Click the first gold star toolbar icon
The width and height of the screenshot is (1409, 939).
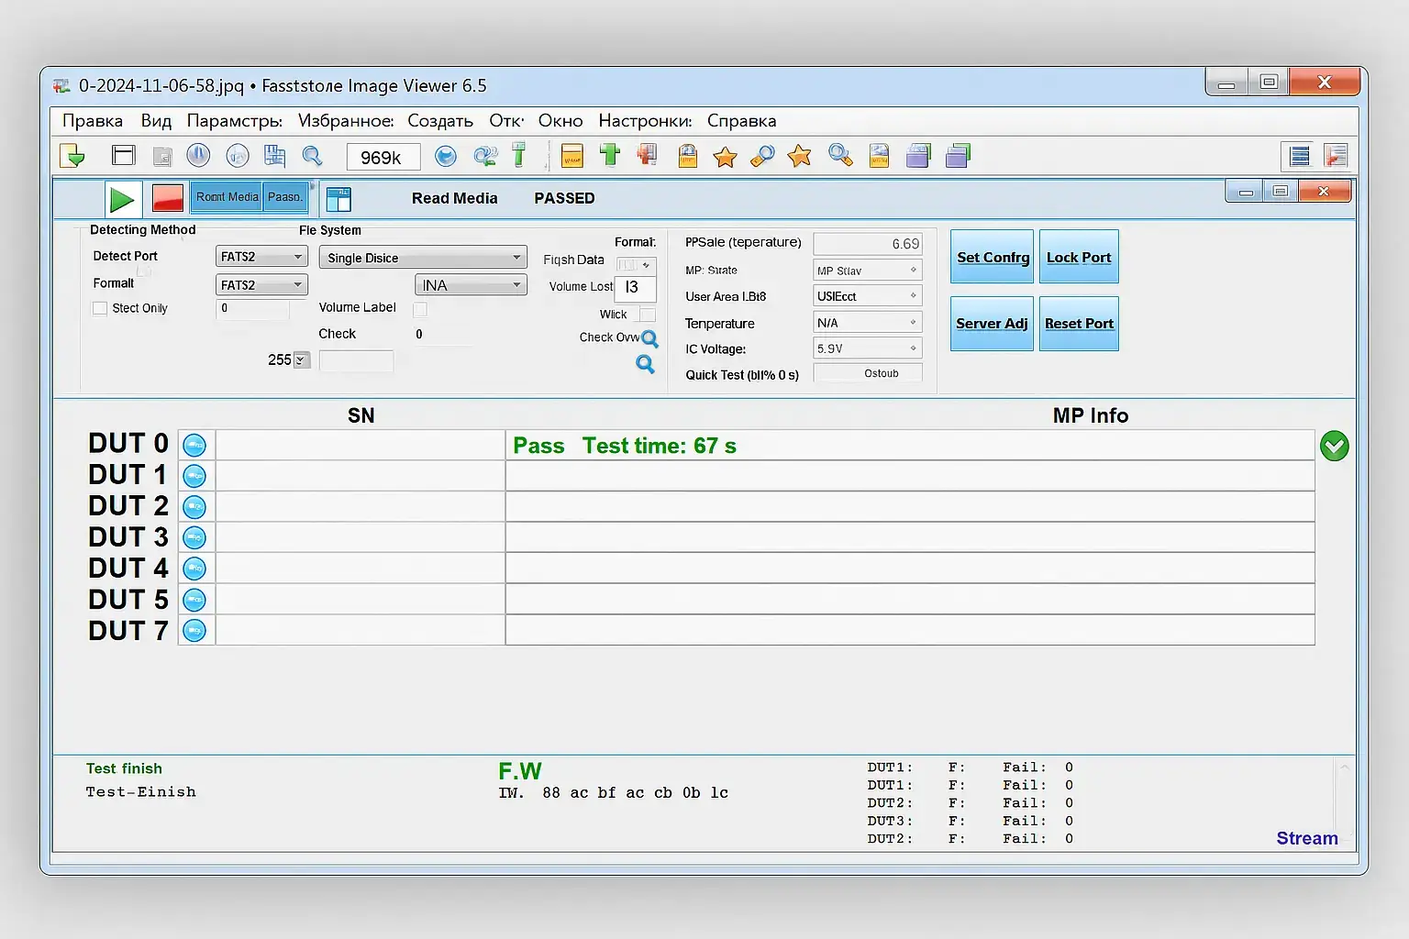pos(725,157)
